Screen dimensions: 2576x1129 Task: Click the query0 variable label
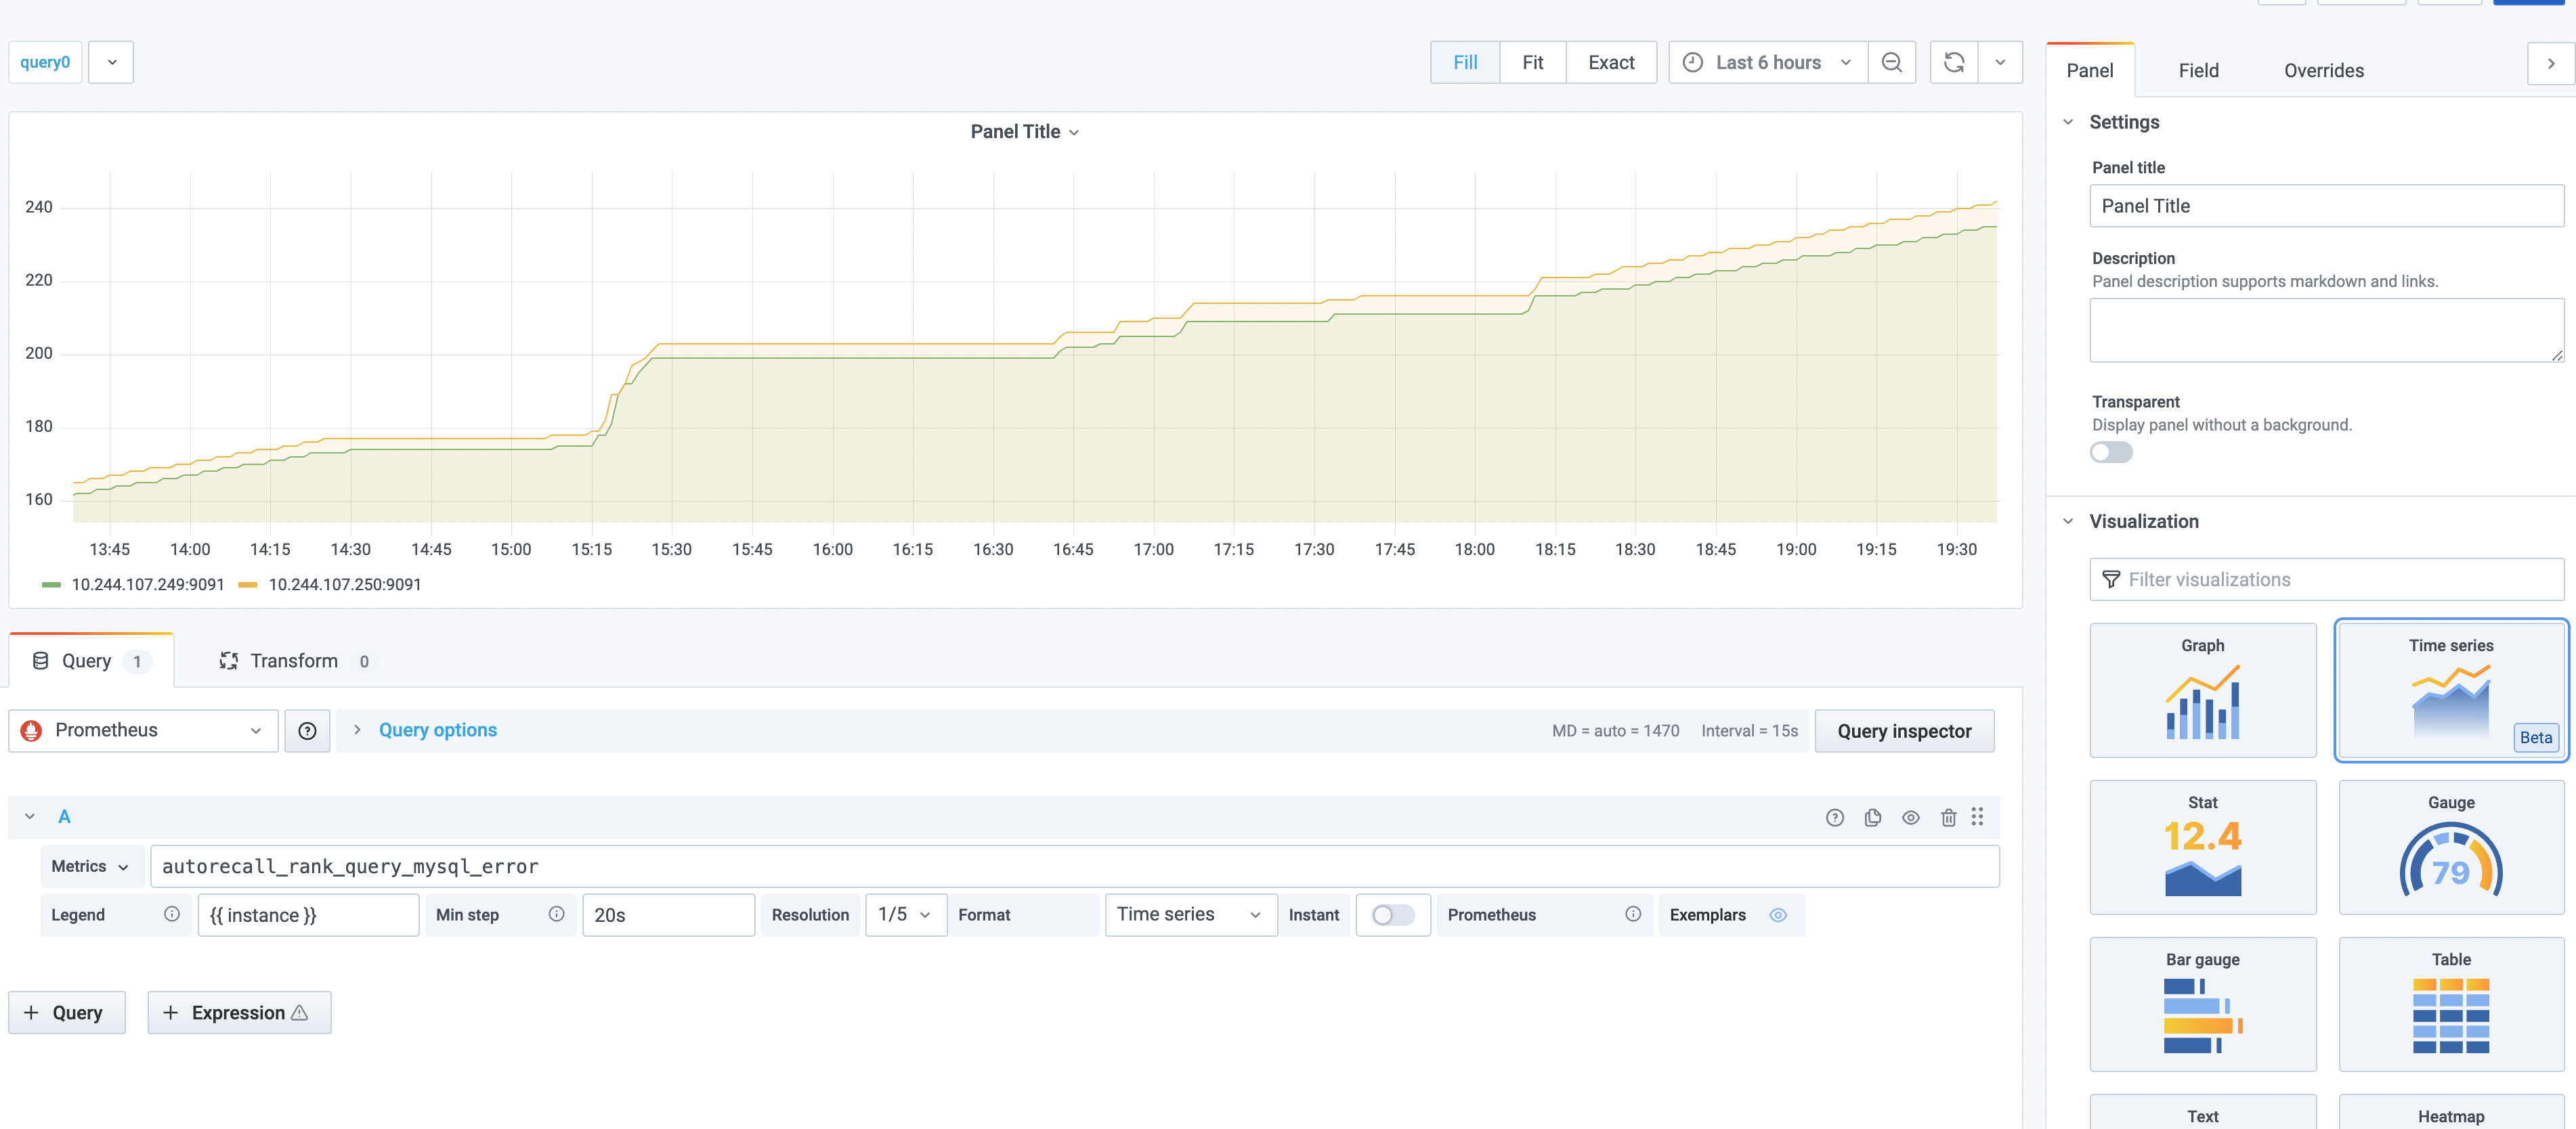[x=45, y=62]
